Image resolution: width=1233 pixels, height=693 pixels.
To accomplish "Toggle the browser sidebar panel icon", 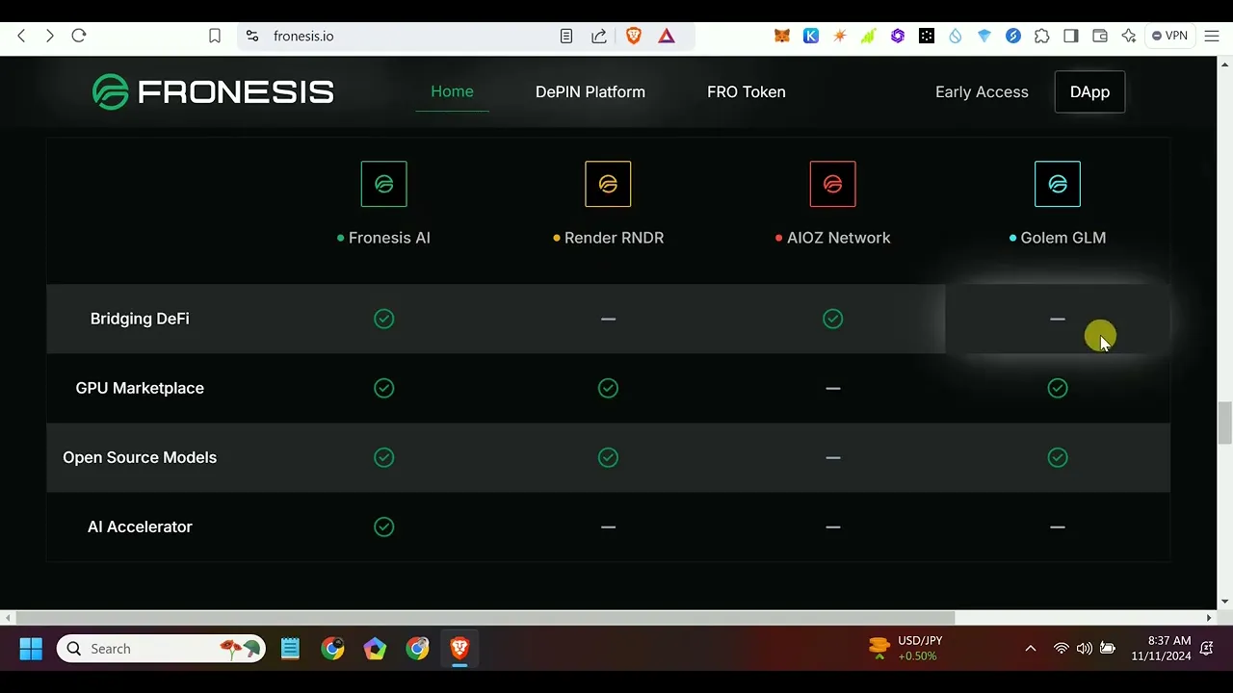I will coord(1071,36).
